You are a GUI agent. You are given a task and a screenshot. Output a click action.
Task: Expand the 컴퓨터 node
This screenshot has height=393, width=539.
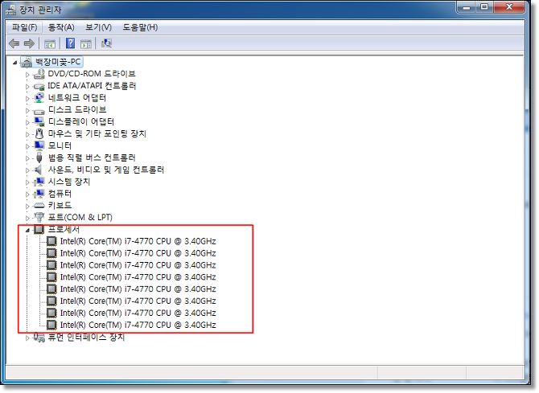(x=27, y=194)
